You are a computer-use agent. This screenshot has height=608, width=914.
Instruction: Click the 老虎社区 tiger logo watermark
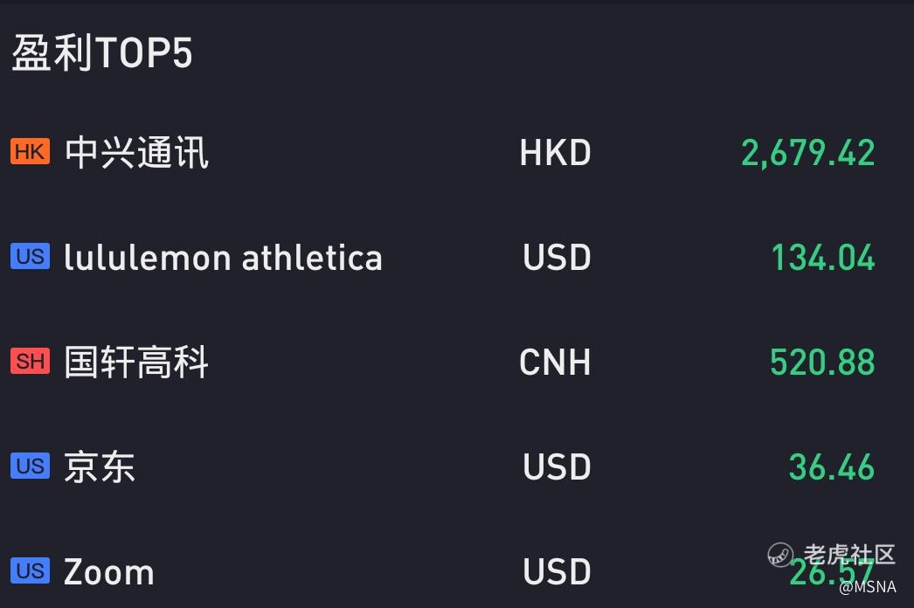point(780,555)
